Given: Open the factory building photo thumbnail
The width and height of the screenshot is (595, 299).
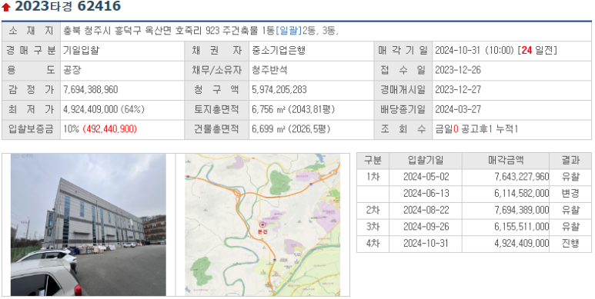Looking at the screenshot, I should click(88, 224).
